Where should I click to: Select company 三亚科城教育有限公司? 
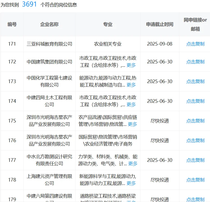49,44
